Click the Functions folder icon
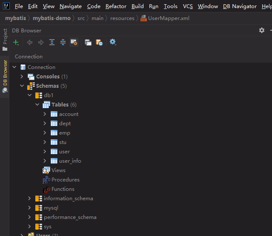Image resolution: width=272 pixels, height=236 pixels. 46,189
